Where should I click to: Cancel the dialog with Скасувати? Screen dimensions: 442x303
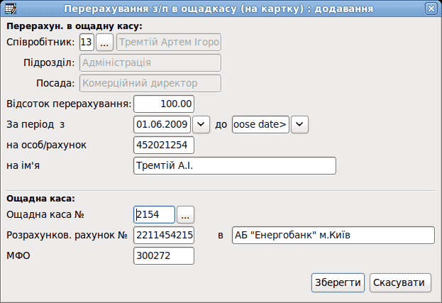pos(401,282)
